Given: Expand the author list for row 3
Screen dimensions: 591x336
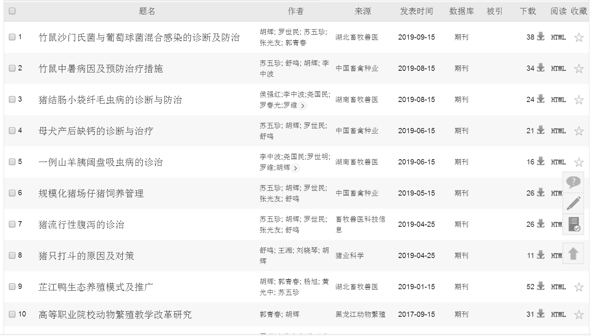Looking at the screenshot, I should coord(303,106).
